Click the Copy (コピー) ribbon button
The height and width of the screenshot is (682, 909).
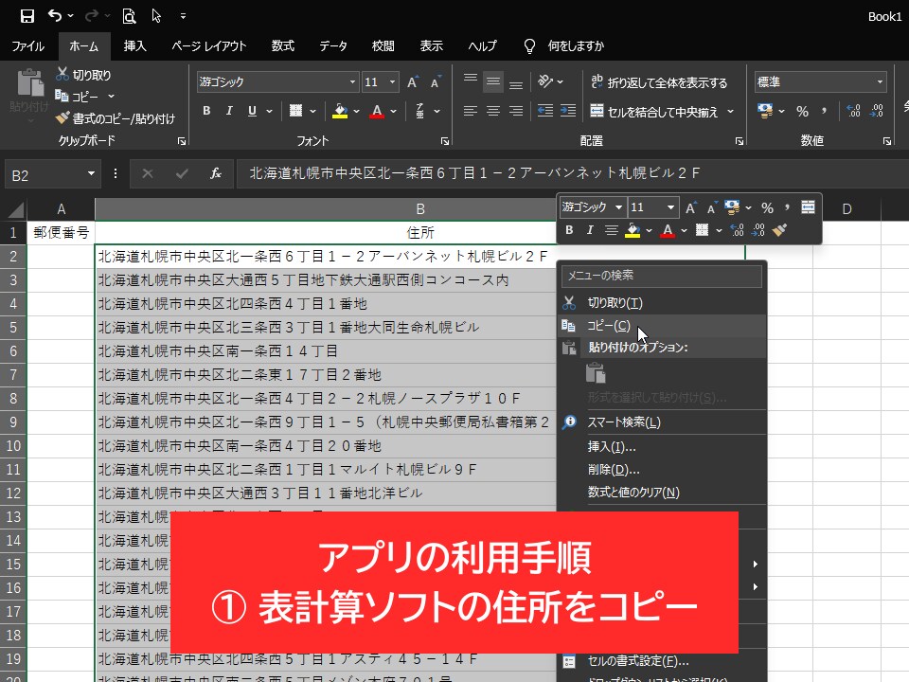77,97
